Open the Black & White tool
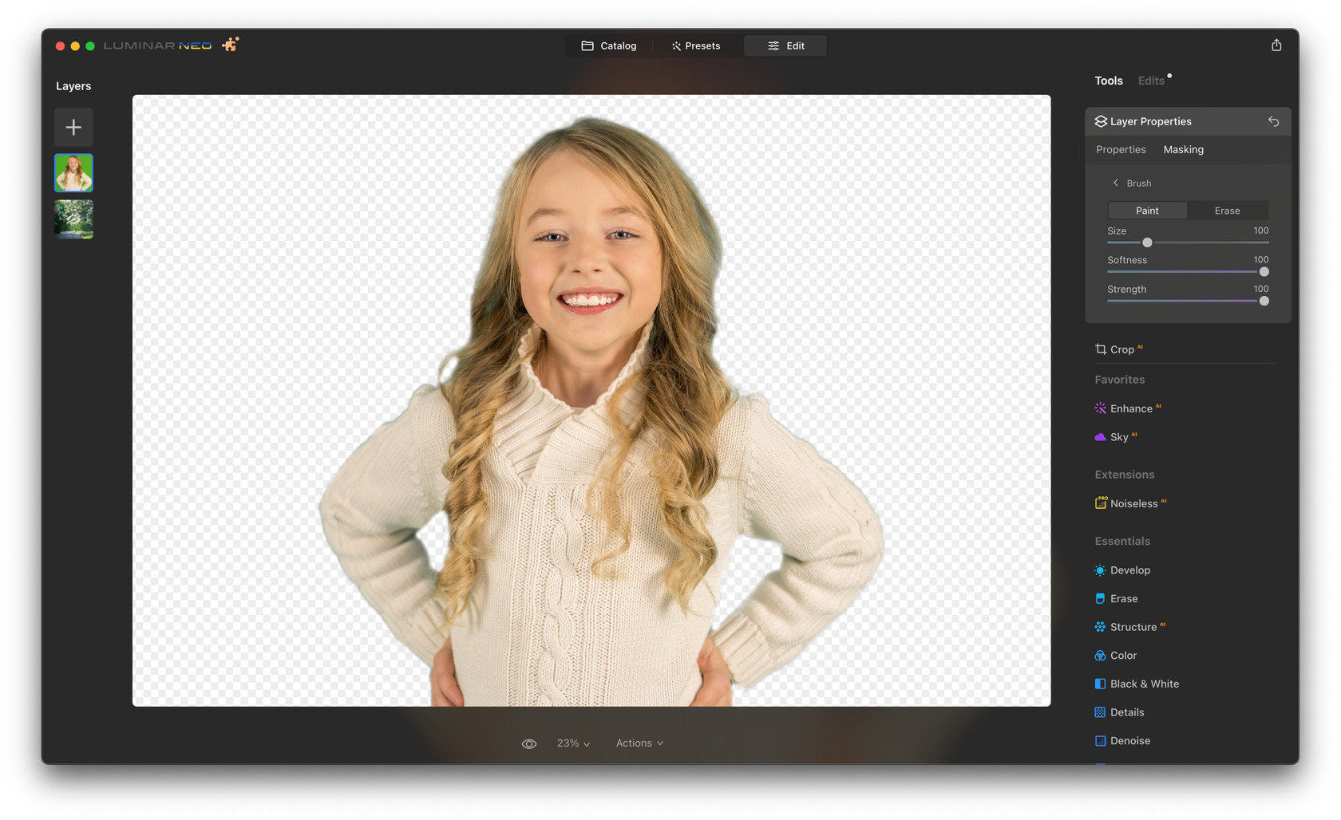Screen dimensions: 1341x820 [1144, 684]
